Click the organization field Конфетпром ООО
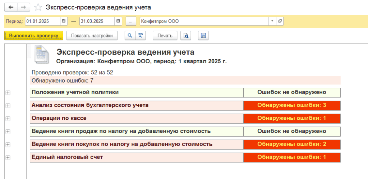Screen dimensions: 368x179 [204, 21]
